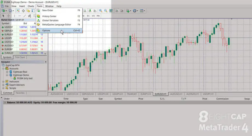The height and width of the screenshot is (136, 252).
Task: Expand the Scripts tree node
Action: [x=3, y=88]
